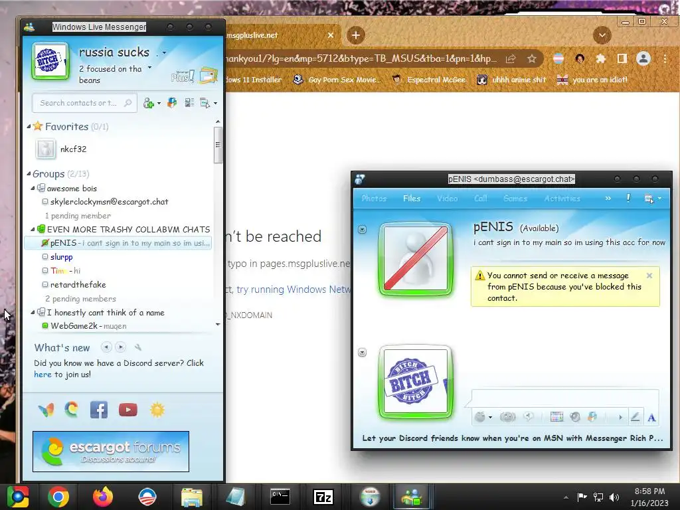Viewport: 680px width, 510px height.
Task: Open Chrome extensions puzzle icon
Action: (600, 58)
